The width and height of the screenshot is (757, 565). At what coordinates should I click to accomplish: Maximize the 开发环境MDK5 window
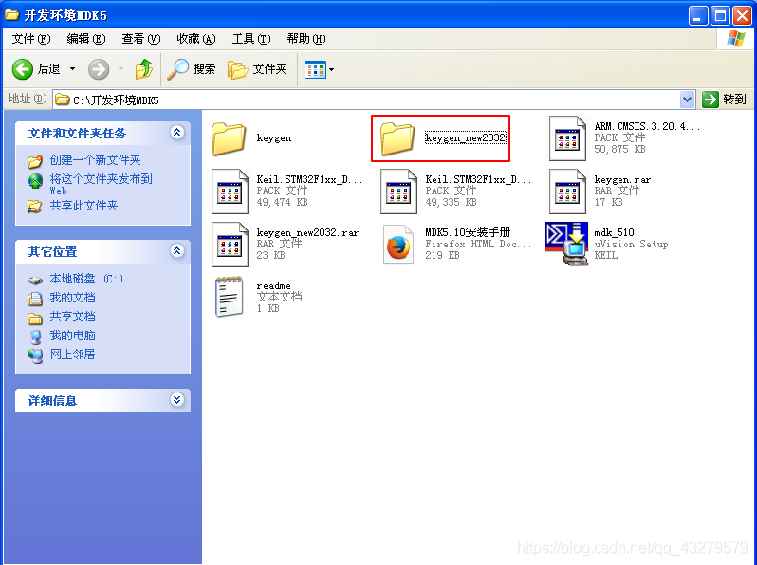pyautogui.click(x=720, y=16)
